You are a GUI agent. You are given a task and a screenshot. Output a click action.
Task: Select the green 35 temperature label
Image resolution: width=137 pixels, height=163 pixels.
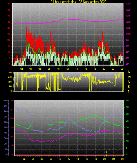127,107
